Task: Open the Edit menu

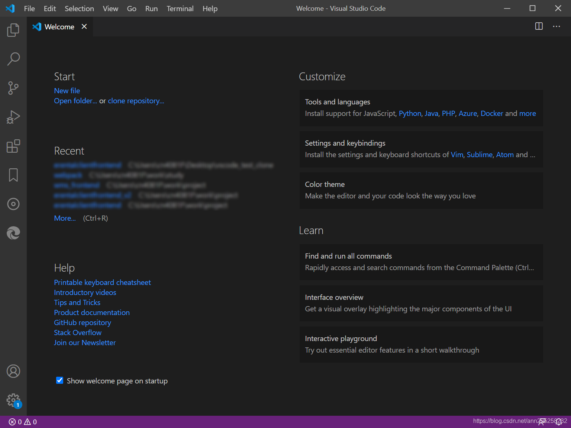Action: tap(50, 9)
